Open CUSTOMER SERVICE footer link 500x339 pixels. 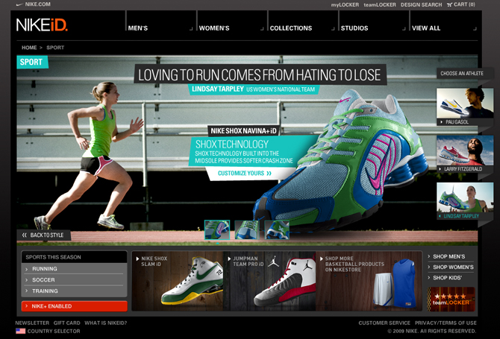coord(384,323)
